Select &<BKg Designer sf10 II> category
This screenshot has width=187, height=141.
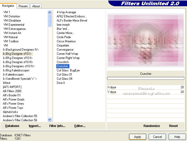[18, 58]
